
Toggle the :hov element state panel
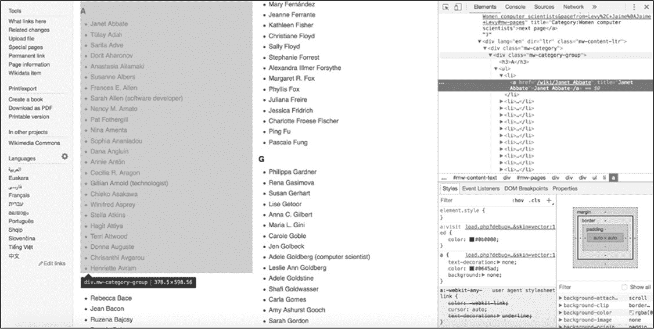coord(518,200)
